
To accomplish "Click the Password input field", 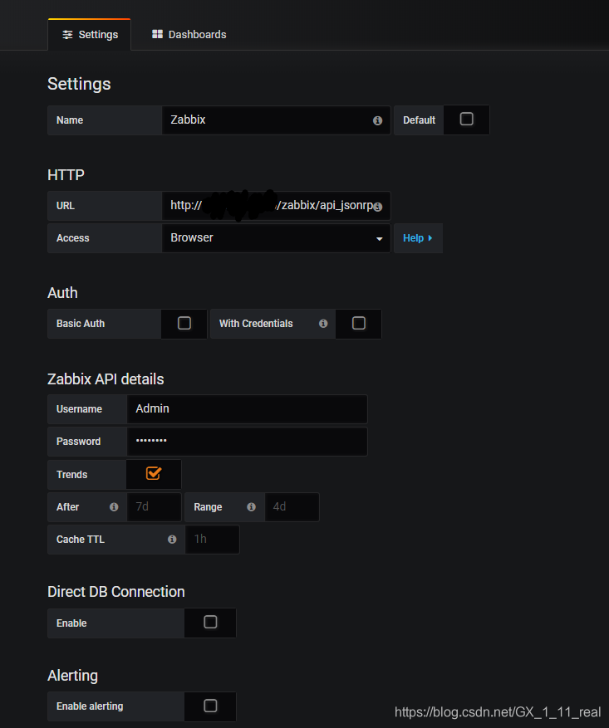I will [247, 442].
